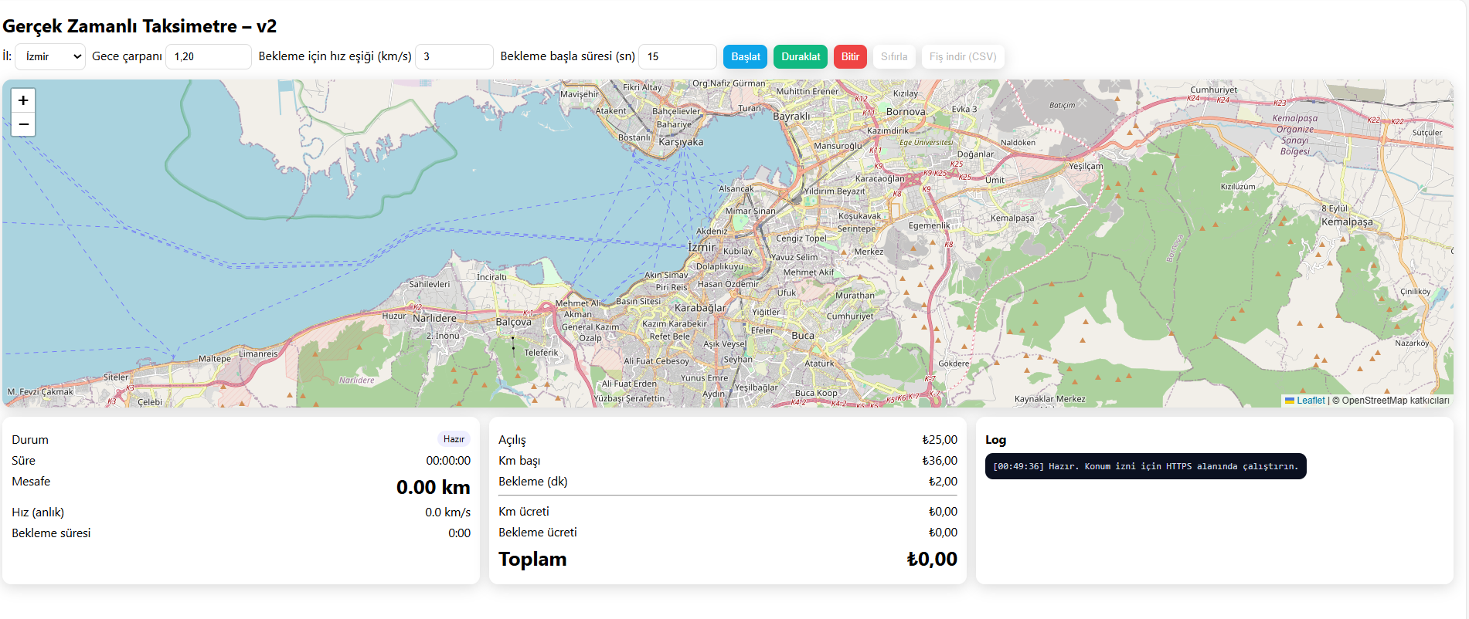
Task: Download receipt via Fiş indir (CSV)
Action: pyautogui.click(x=962, y=56)
